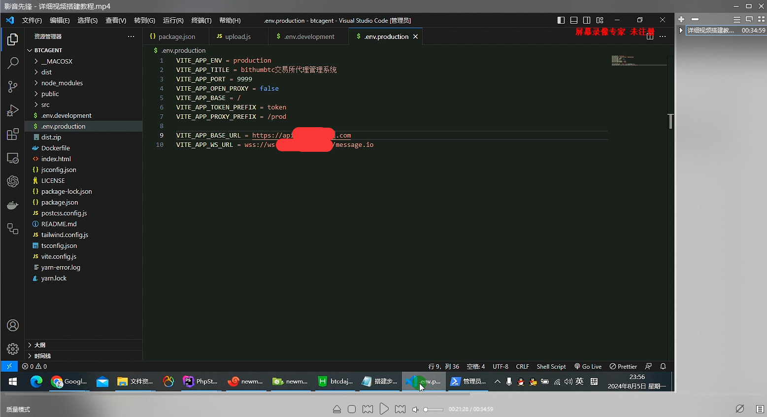Click the playlist list-view icon
The height and width of the screenshot is (417, 767).
737,19
